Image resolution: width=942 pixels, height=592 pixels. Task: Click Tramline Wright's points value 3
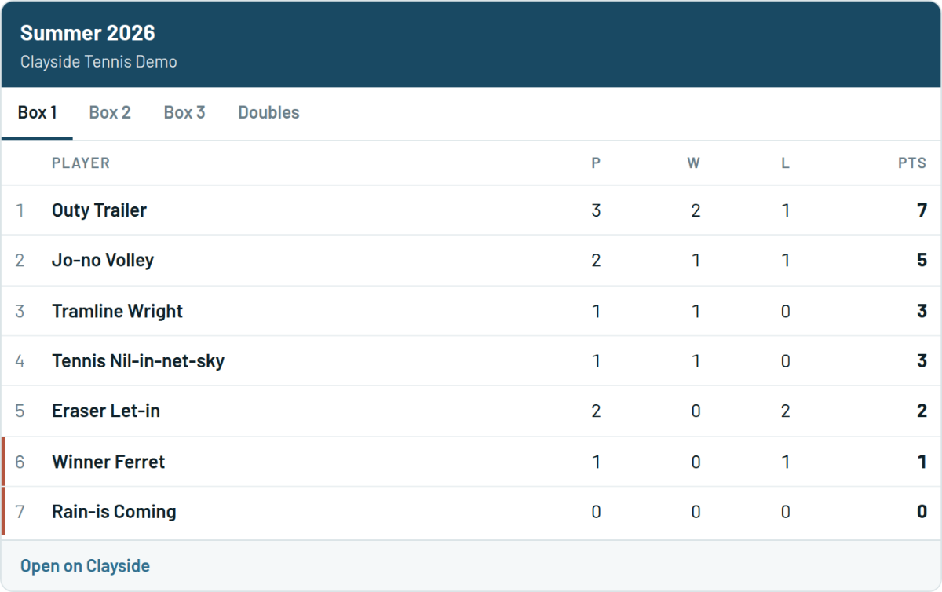(x=922, y=311)
